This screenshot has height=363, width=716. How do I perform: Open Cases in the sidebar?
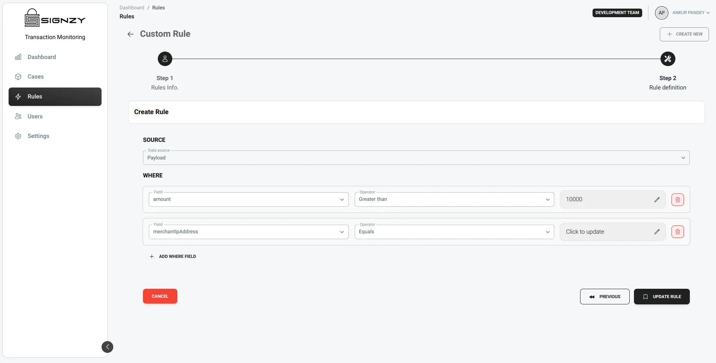click(55, 77)
